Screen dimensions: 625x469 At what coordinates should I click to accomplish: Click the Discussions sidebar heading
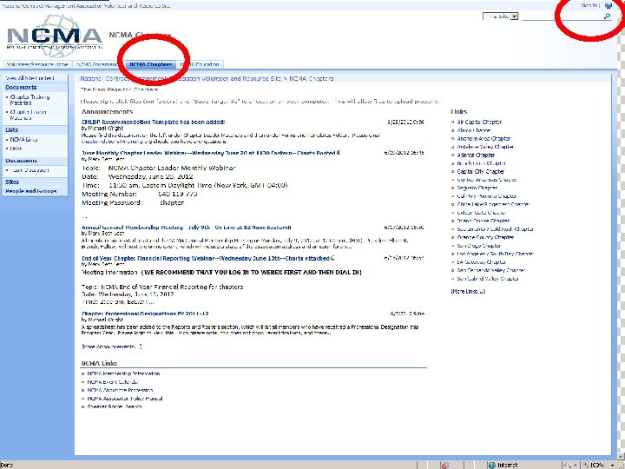click(x=21, y=161)
